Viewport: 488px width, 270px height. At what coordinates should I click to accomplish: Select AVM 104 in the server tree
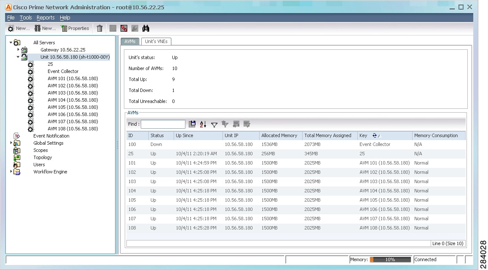pyautogui.click(x=73, y=100)
